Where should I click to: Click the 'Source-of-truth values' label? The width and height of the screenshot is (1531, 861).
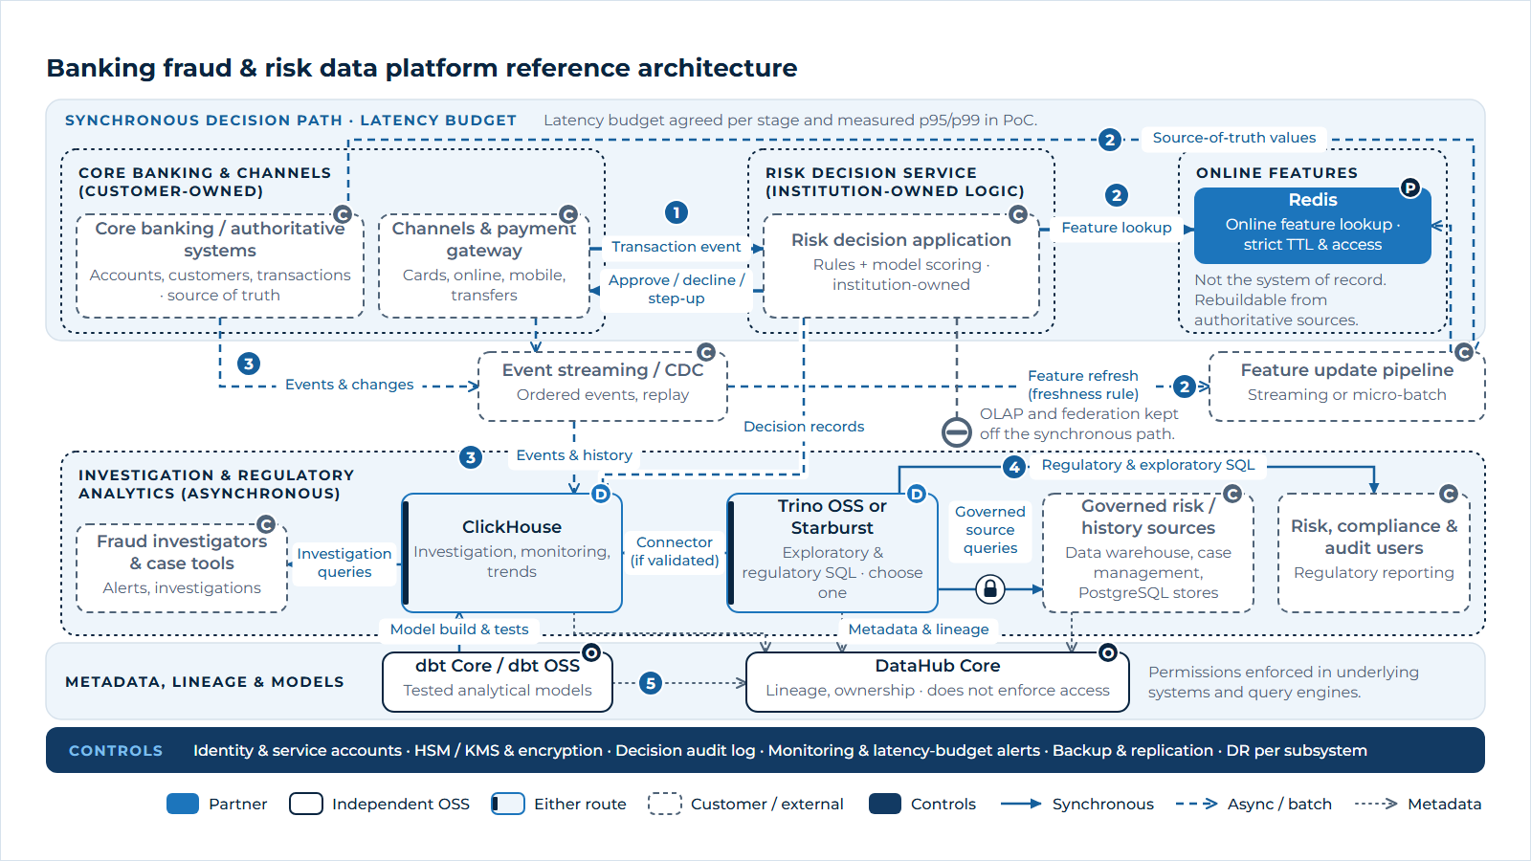coord(1234,138)
